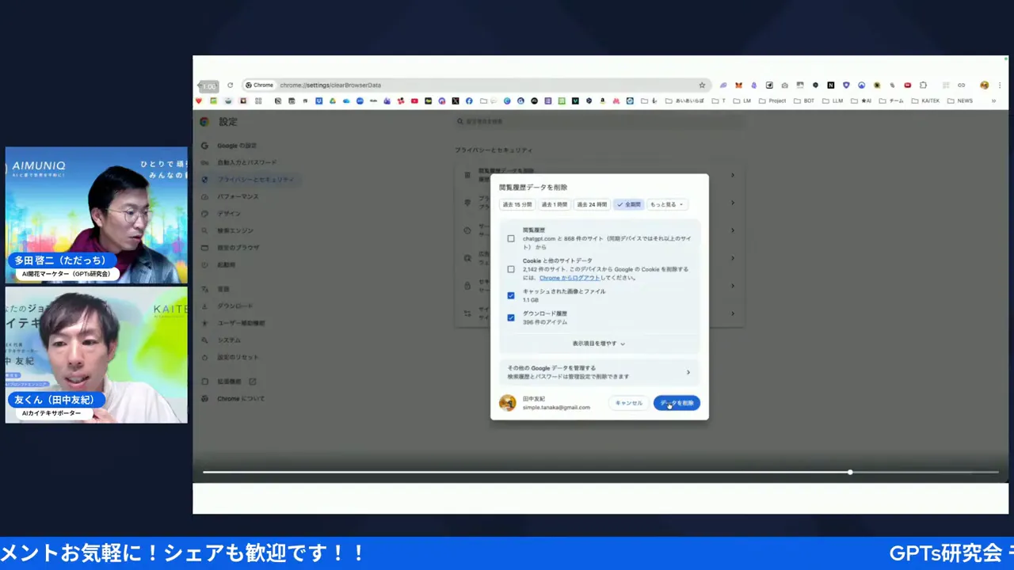
Task: Click the Chrome logo beside 設定 heading
Action: click(x=204, y=121)
